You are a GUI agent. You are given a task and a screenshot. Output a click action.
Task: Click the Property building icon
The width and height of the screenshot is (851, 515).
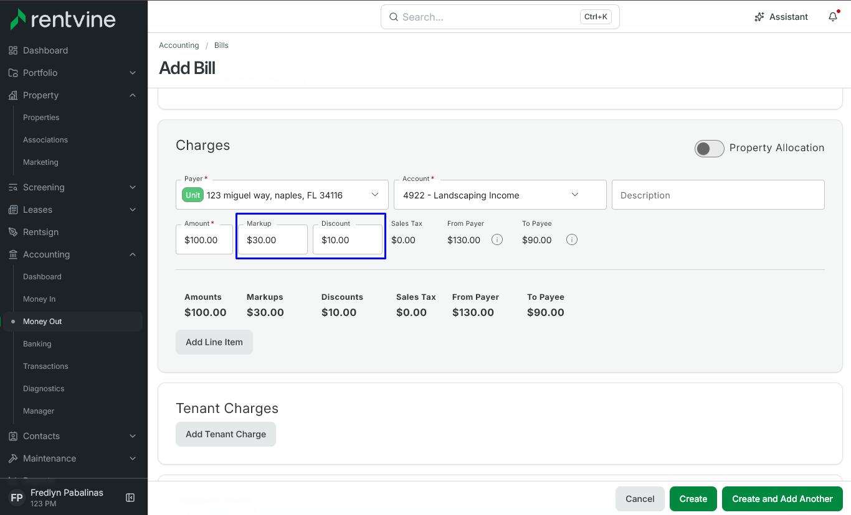[13, 95]
